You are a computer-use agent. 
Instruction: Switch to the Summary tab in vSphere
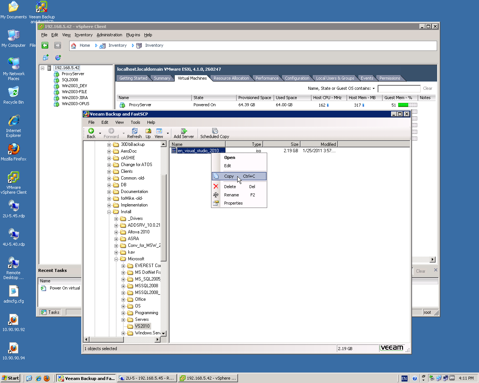pos(162,78)
